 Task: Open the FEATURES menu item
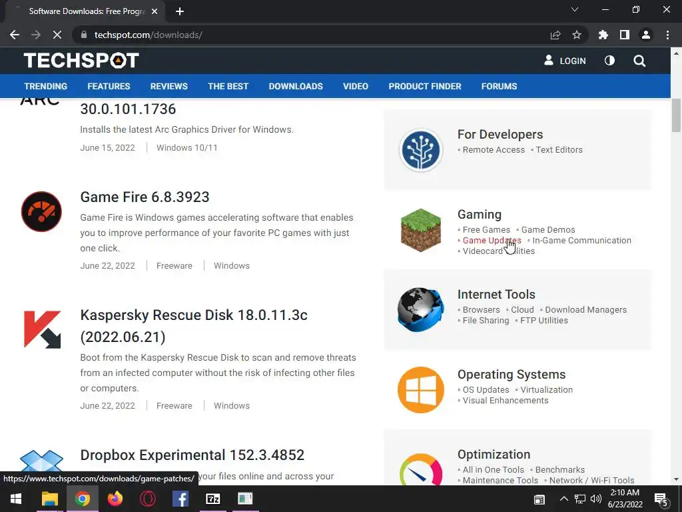tap(109, 86)
